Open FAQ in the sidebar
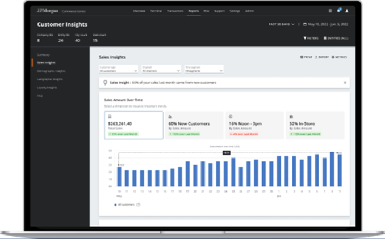 pos(40,96)
